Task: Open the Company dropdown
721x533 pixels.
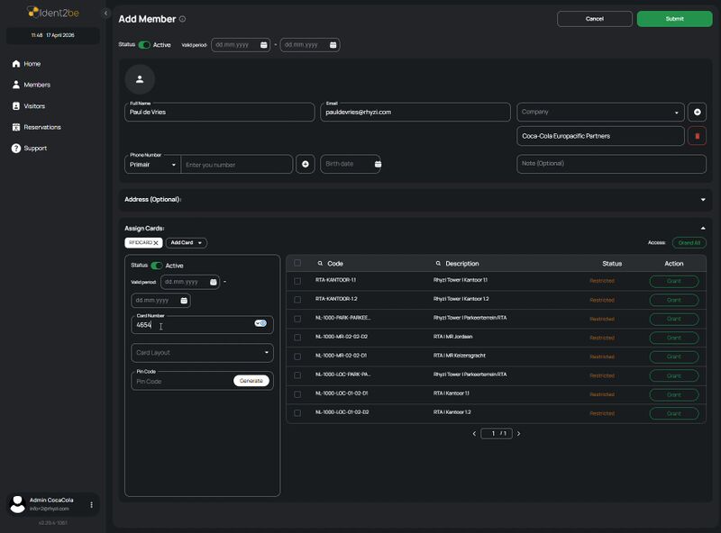Action: (600, 113)
